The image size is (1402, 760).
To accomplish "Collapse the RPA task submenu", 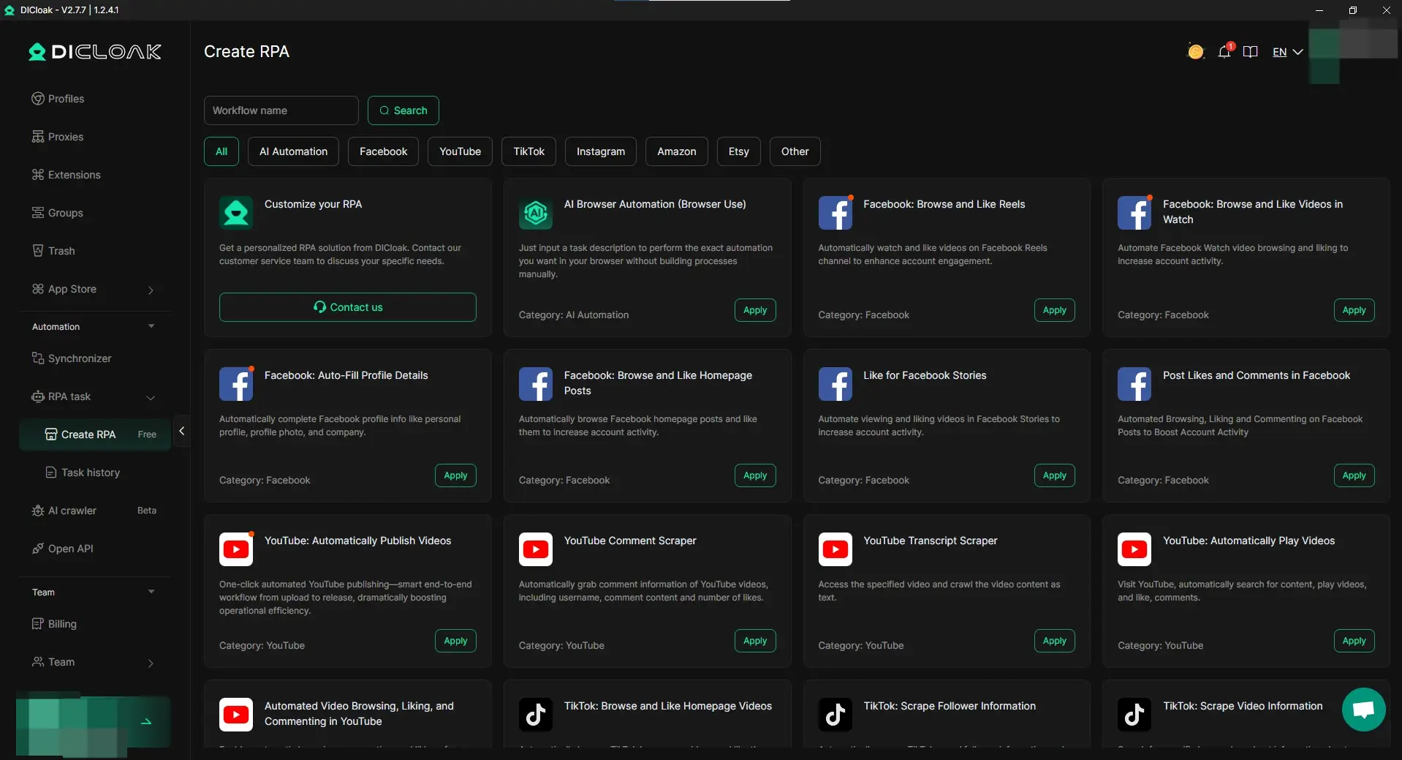I will pos(151,397).
